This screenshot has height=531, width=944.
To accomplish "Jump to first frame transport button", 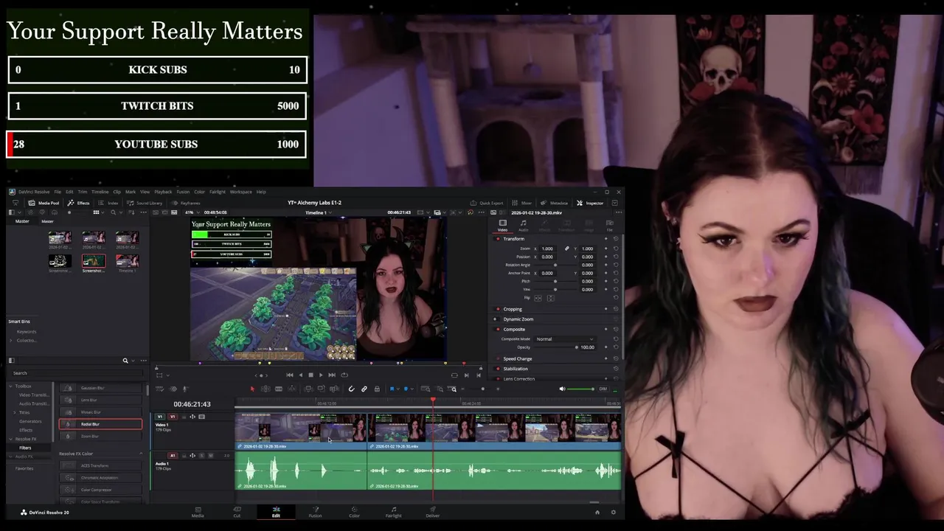I will click(289, 375).
